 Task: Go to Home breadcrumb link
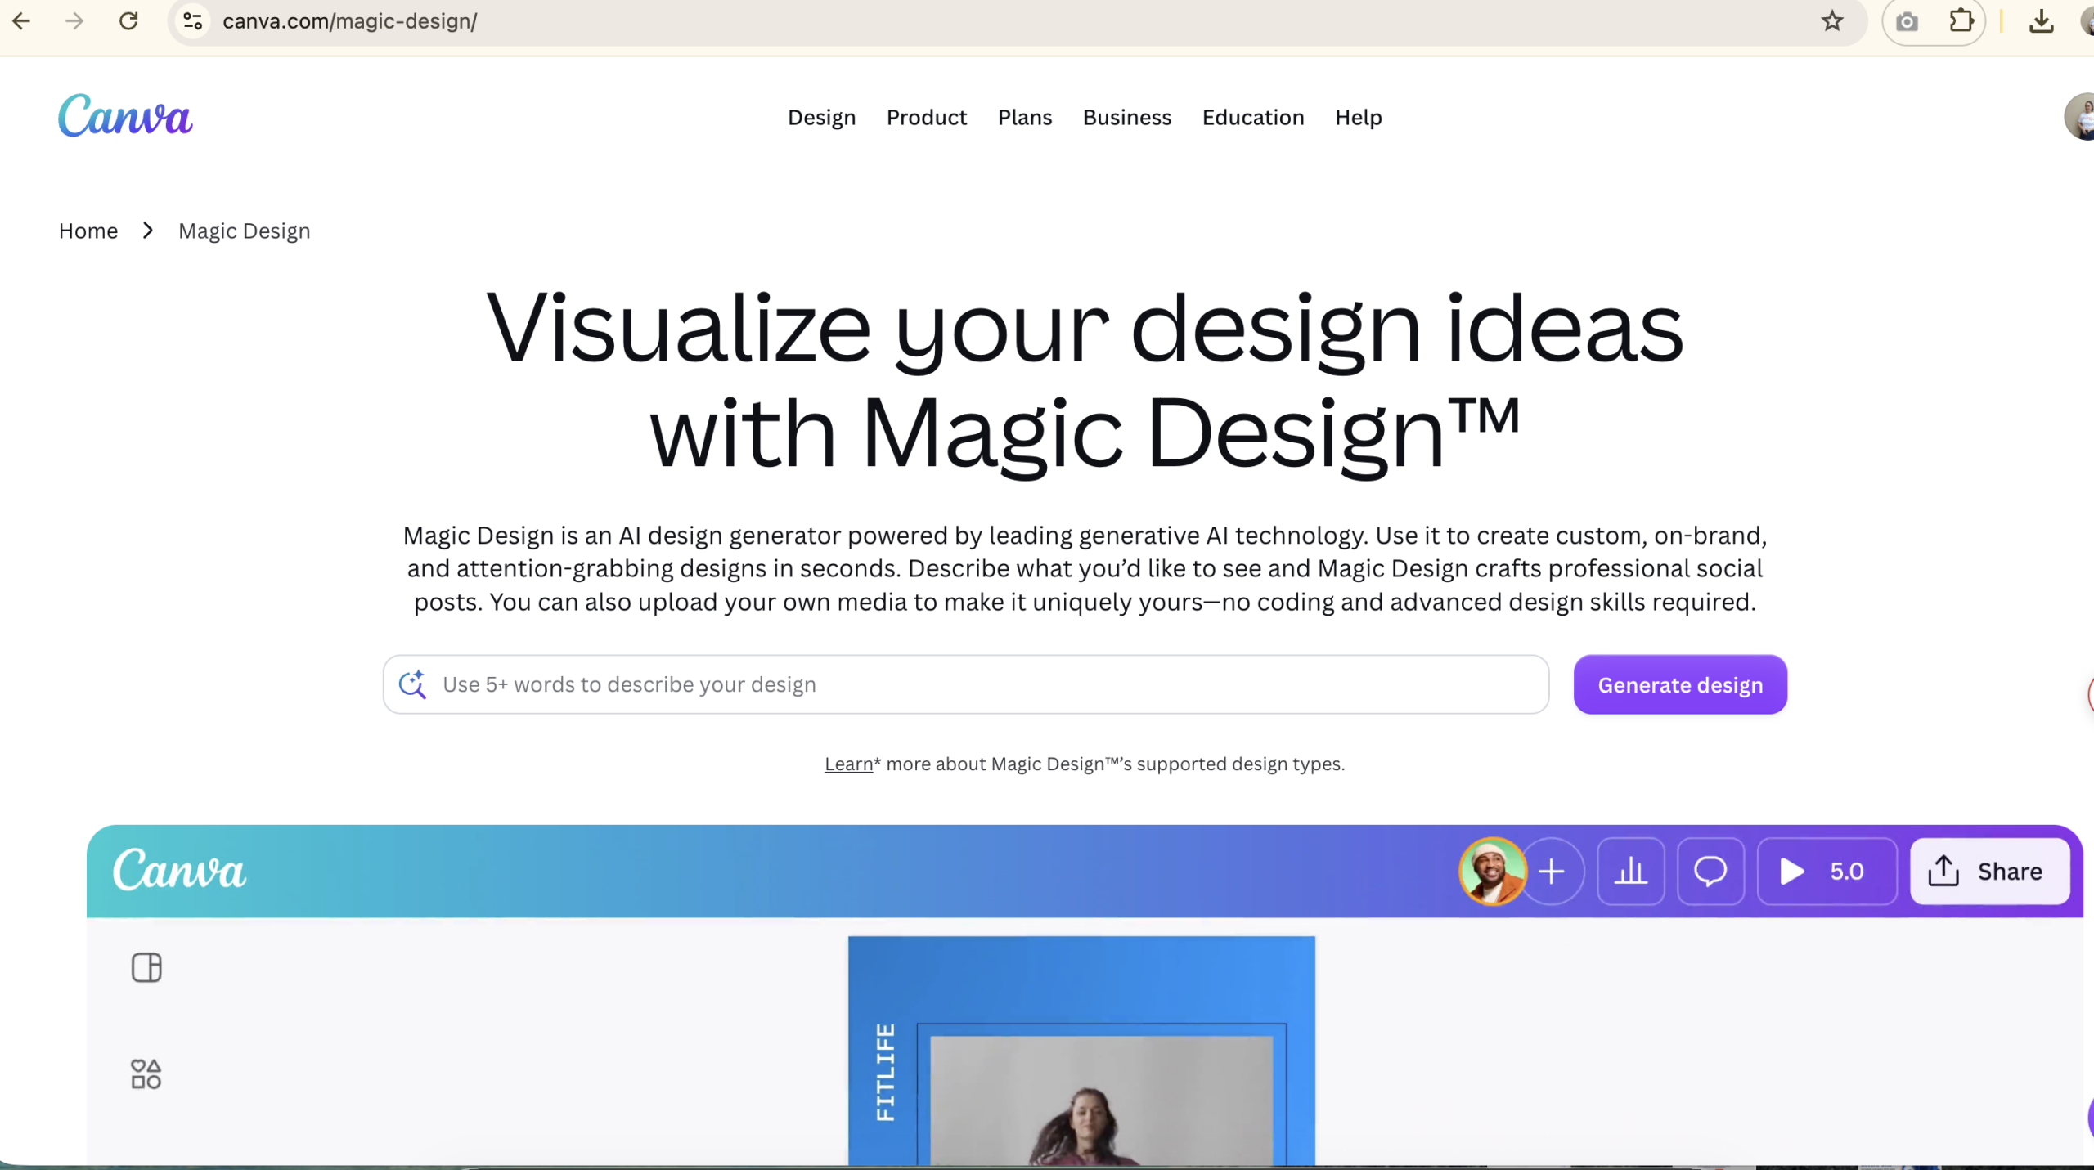coord(88,231)
